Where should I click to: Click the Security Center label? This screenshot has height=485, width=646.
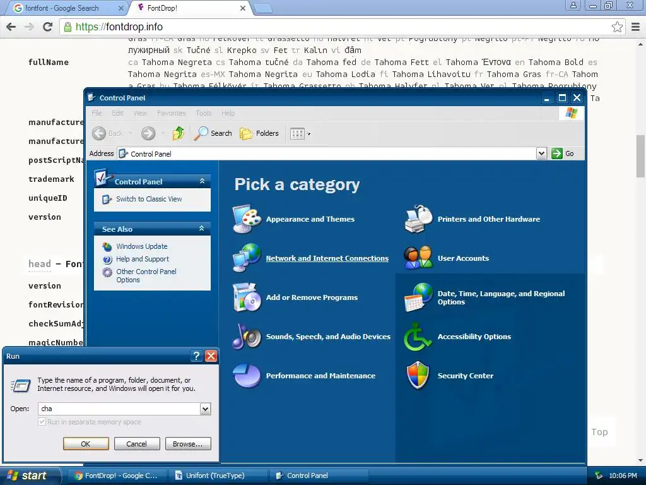tap(465, 376)
